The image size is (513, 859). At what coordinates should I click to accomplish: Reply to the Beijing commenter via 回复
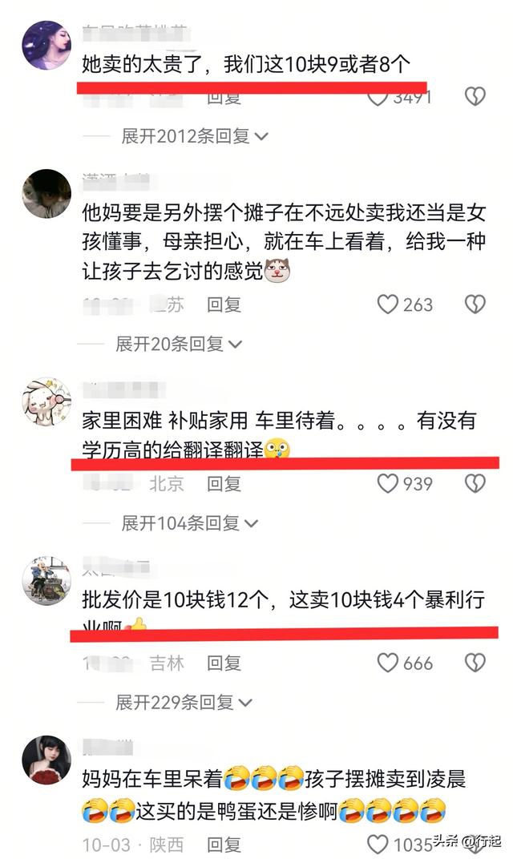(x=224, y=484)
